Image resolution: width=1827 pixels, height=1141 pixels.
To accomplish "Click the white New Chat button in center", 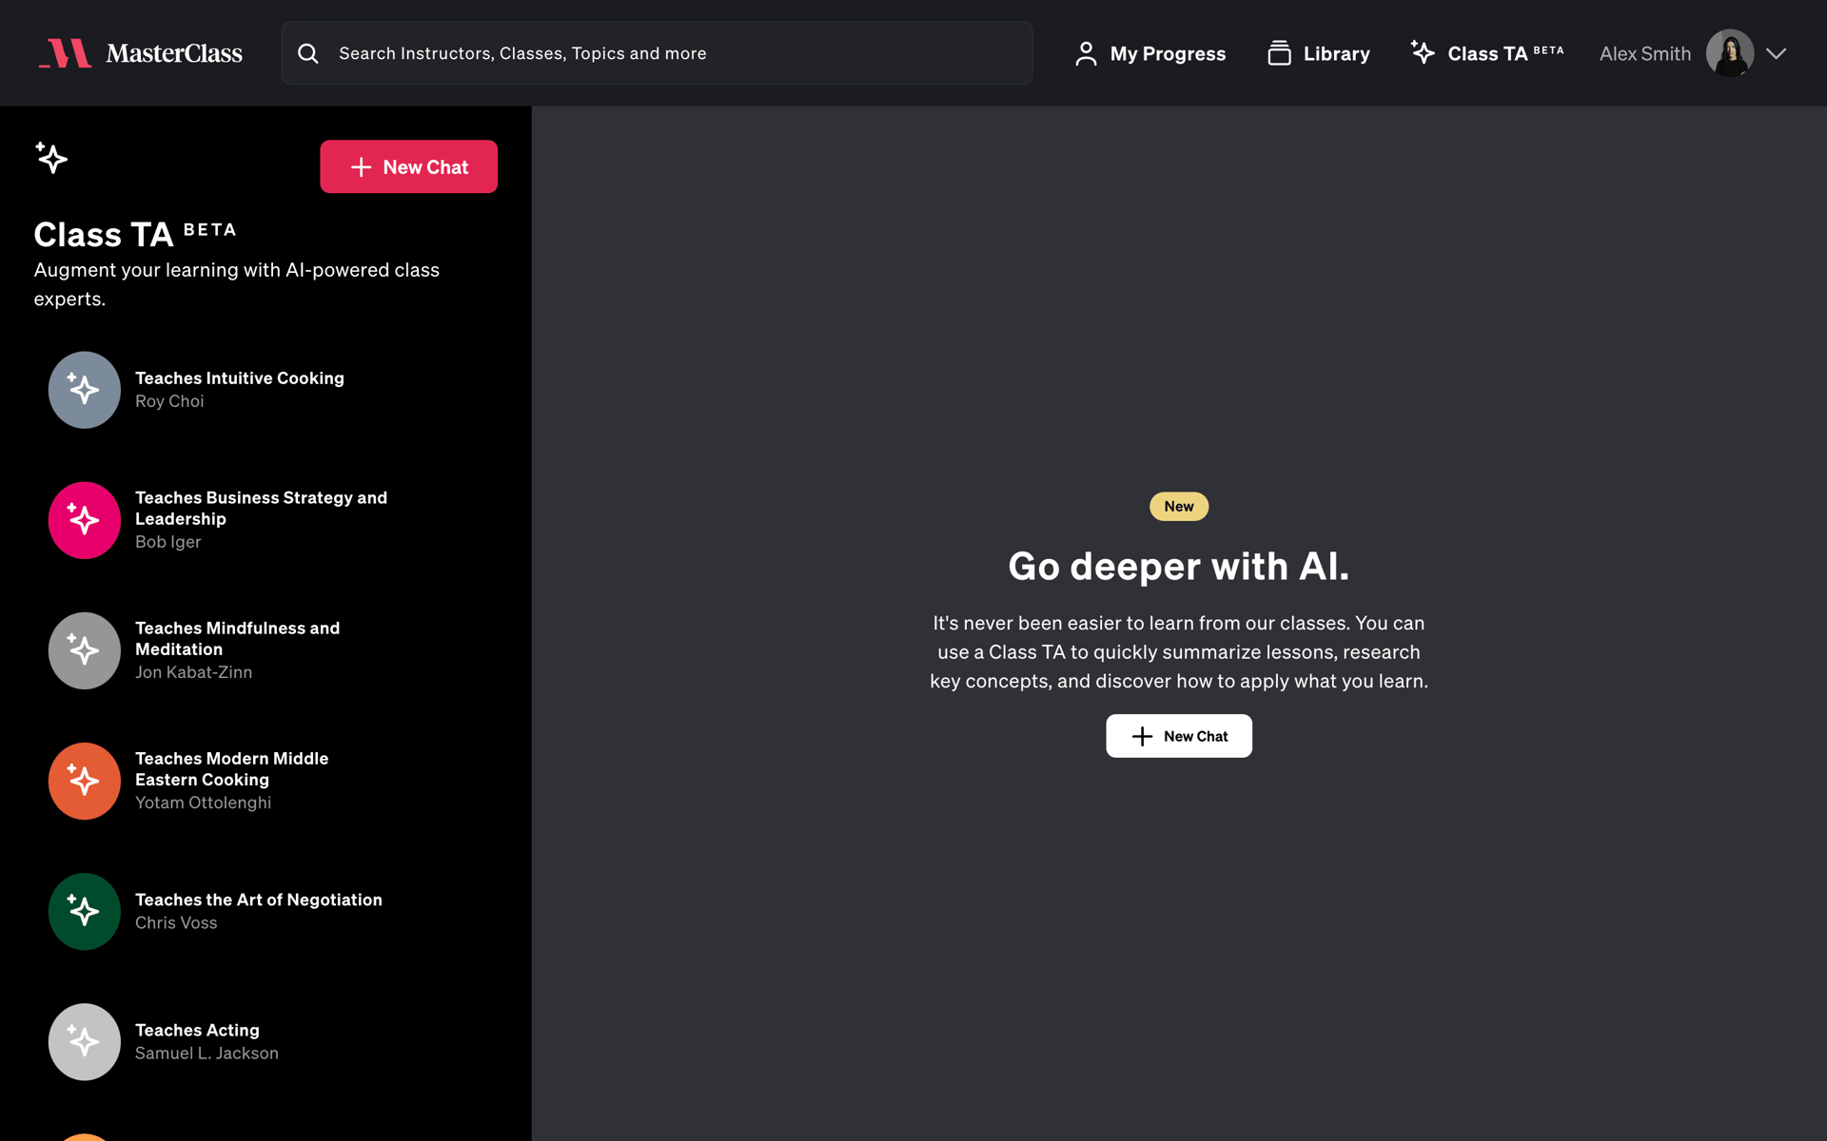I will pyautogui.click(x=1178, y=736).
